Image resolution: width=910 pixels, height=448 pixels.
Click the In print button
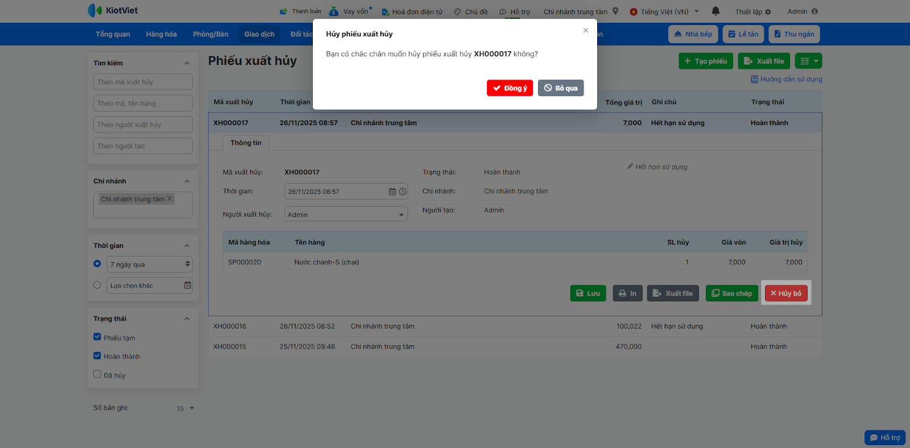point(627,293)
